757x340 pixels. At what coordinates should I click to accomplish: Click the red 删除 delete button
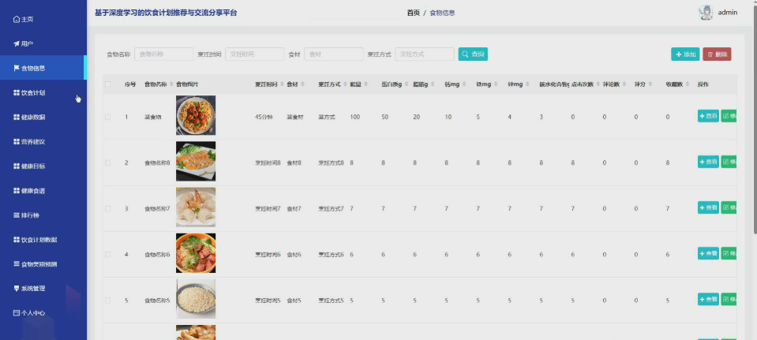point(717,54)
